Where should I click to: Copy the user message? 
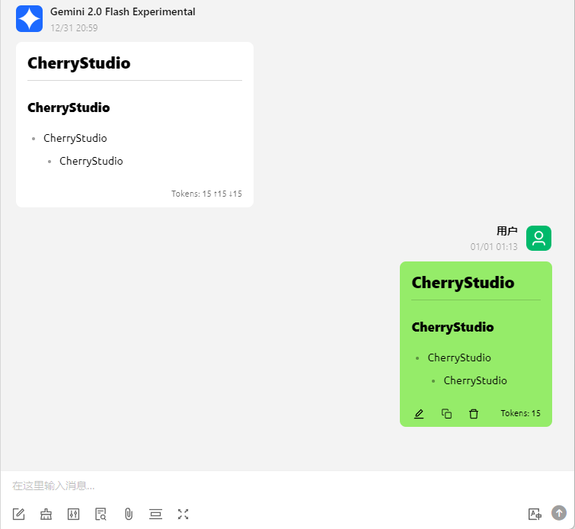point(446,414)
